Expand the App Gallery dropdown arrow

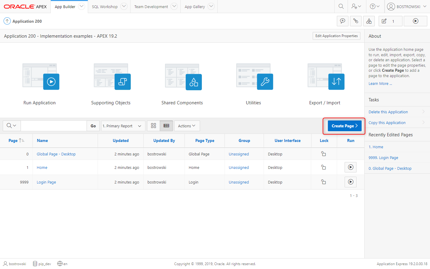[x=211, y=6]
